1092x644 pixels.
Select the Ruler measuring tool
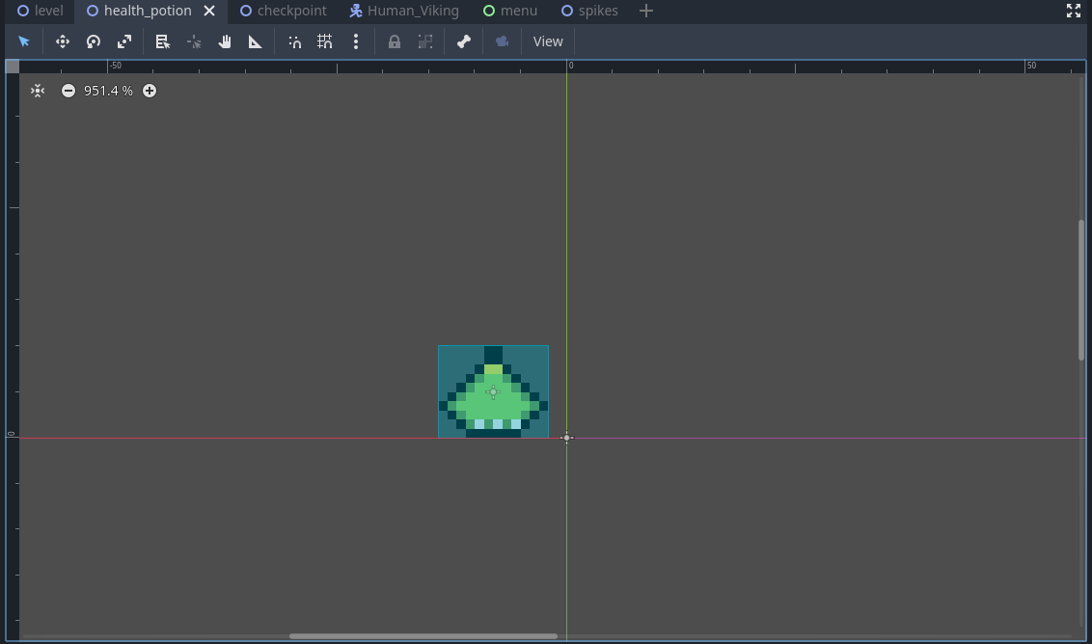(256, 41)
